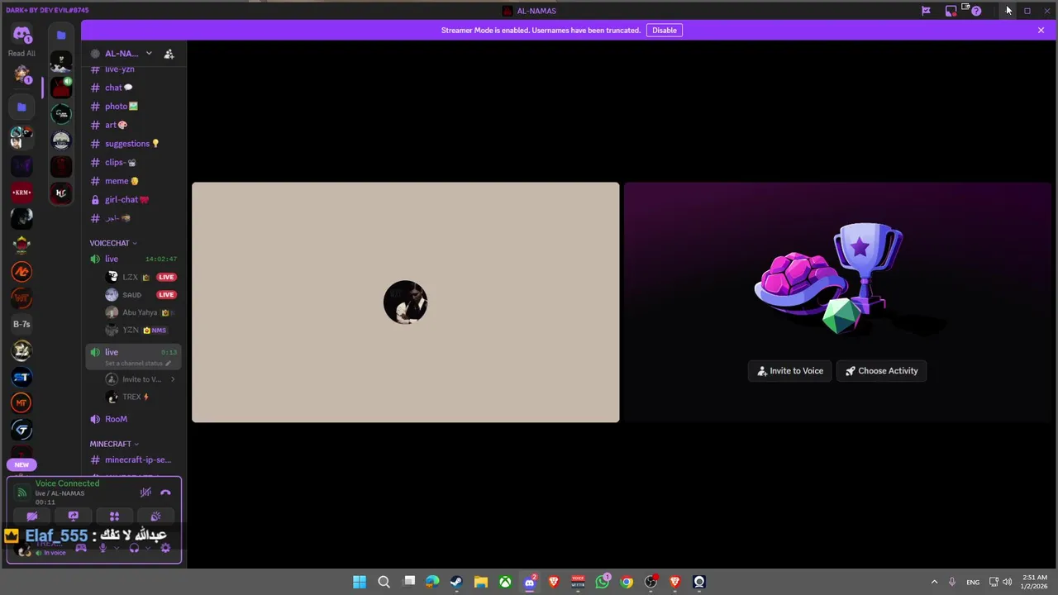Open Steam from taskbar

pos(456,582)
